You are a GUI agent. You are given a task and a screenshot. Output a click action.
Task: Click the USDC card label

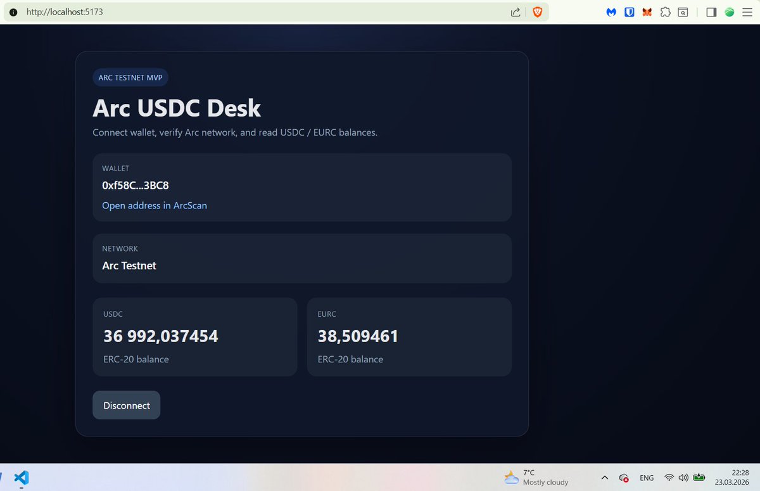pos(113,314)
